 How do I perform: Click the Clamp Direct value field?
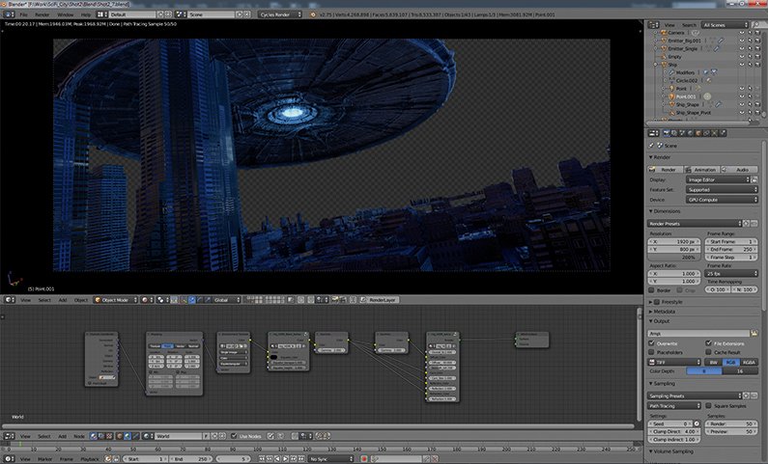point(674,432)
